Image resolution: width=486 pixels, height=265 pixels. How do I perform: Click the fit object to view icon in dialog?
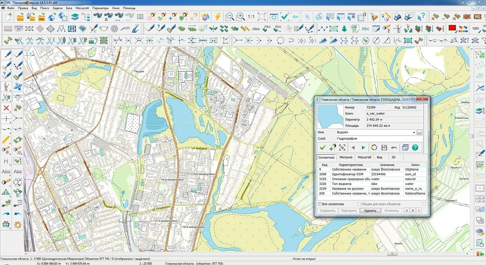[x=342, y=148]
